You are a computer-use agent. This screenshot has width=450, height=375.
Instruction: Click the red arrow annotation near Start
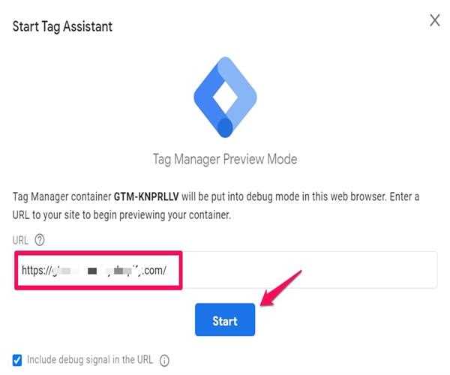tap(280, 288)
